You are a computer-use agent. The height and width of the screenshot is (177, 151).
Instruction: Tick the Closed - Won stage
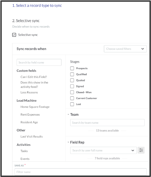click(72, 92)
